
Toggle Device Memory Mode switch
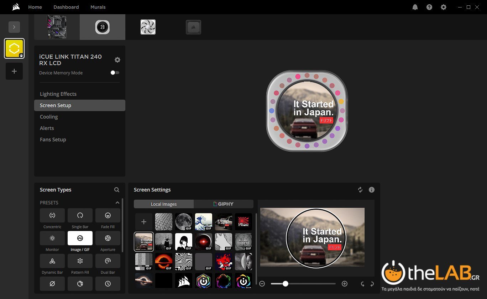(x=115, y=73)
